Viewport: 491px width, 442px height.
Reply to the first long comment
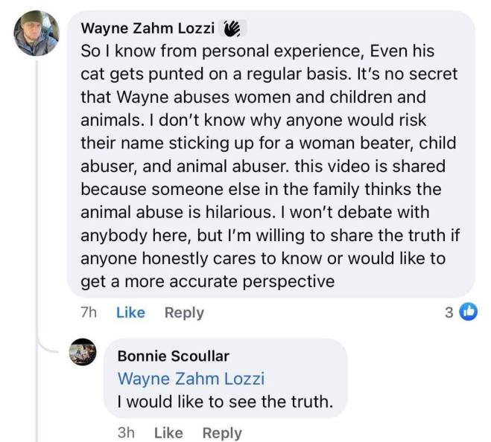click(x=184, y=313)
